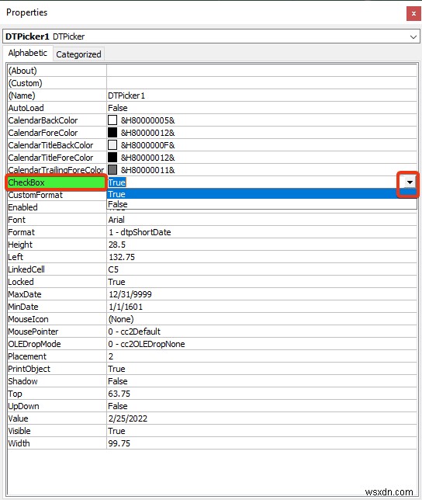Image resolution: width=422 pixels, height=500 pixels.
Task: Click the CalendarTitleBackColor swatch
Action: point(112,145)
